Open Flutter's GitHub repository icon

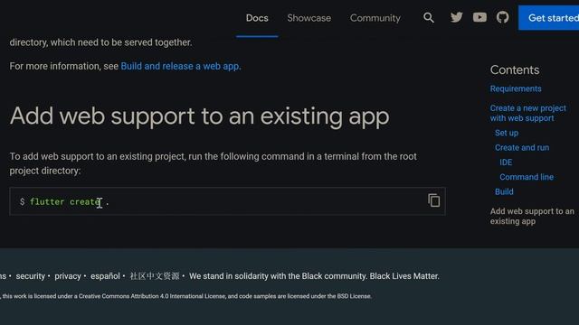503,17
